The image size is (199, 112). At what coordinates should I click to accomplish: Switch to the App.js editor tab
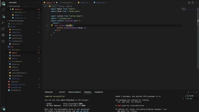pos(50,2)
